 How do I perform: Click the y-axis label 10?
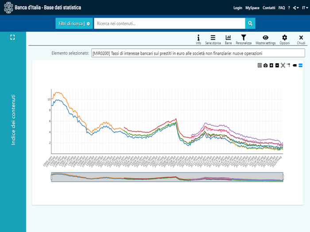[x=49, y=99]
